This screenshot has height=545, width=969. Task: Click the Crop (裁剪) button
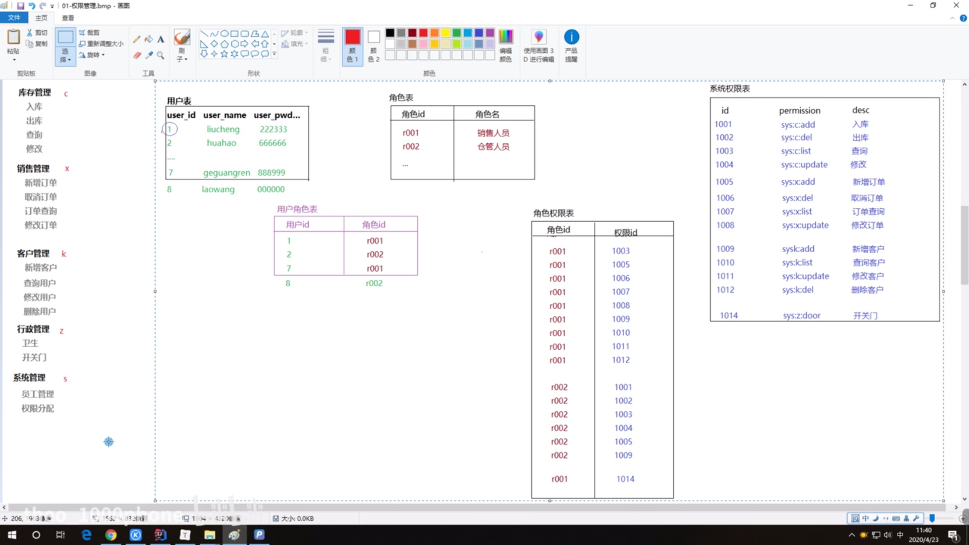coord(90,32)
